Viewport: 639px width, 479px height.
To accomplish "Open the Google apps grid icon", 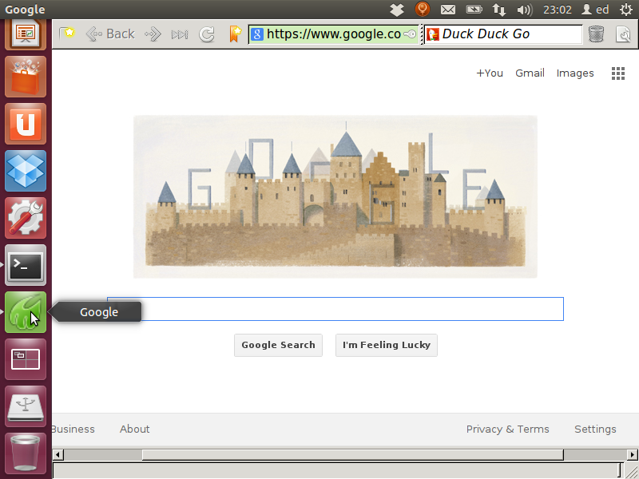I will [618, 73].
